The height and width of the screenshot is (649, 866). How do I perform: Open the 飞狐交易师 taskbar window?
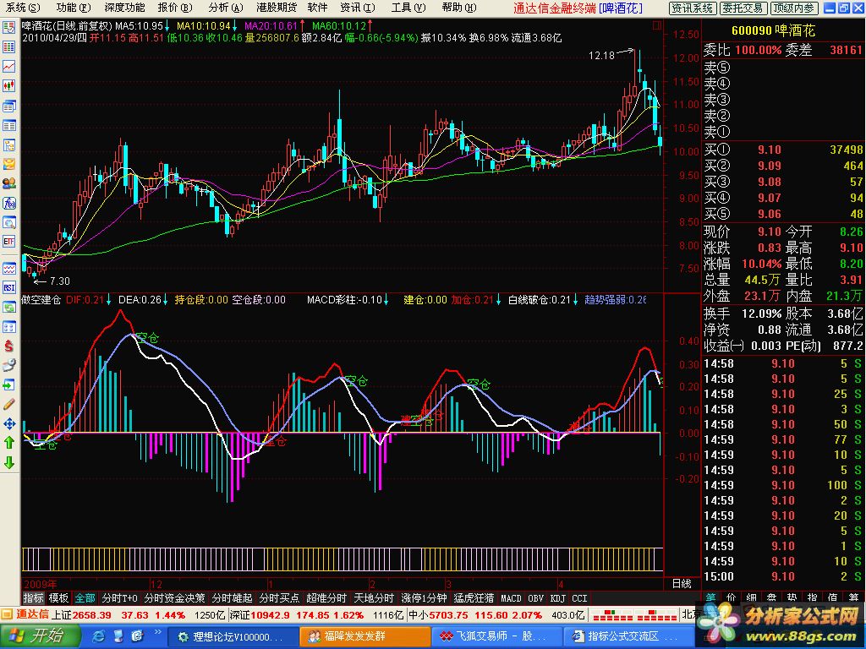pyautogui.click(x=497, y=636)
